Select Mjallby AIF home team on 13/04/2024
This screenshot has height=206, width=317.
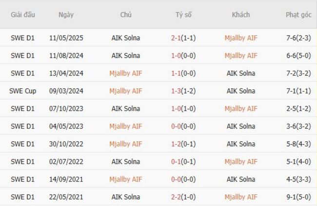pyautogui.click(x=126, y=73)
